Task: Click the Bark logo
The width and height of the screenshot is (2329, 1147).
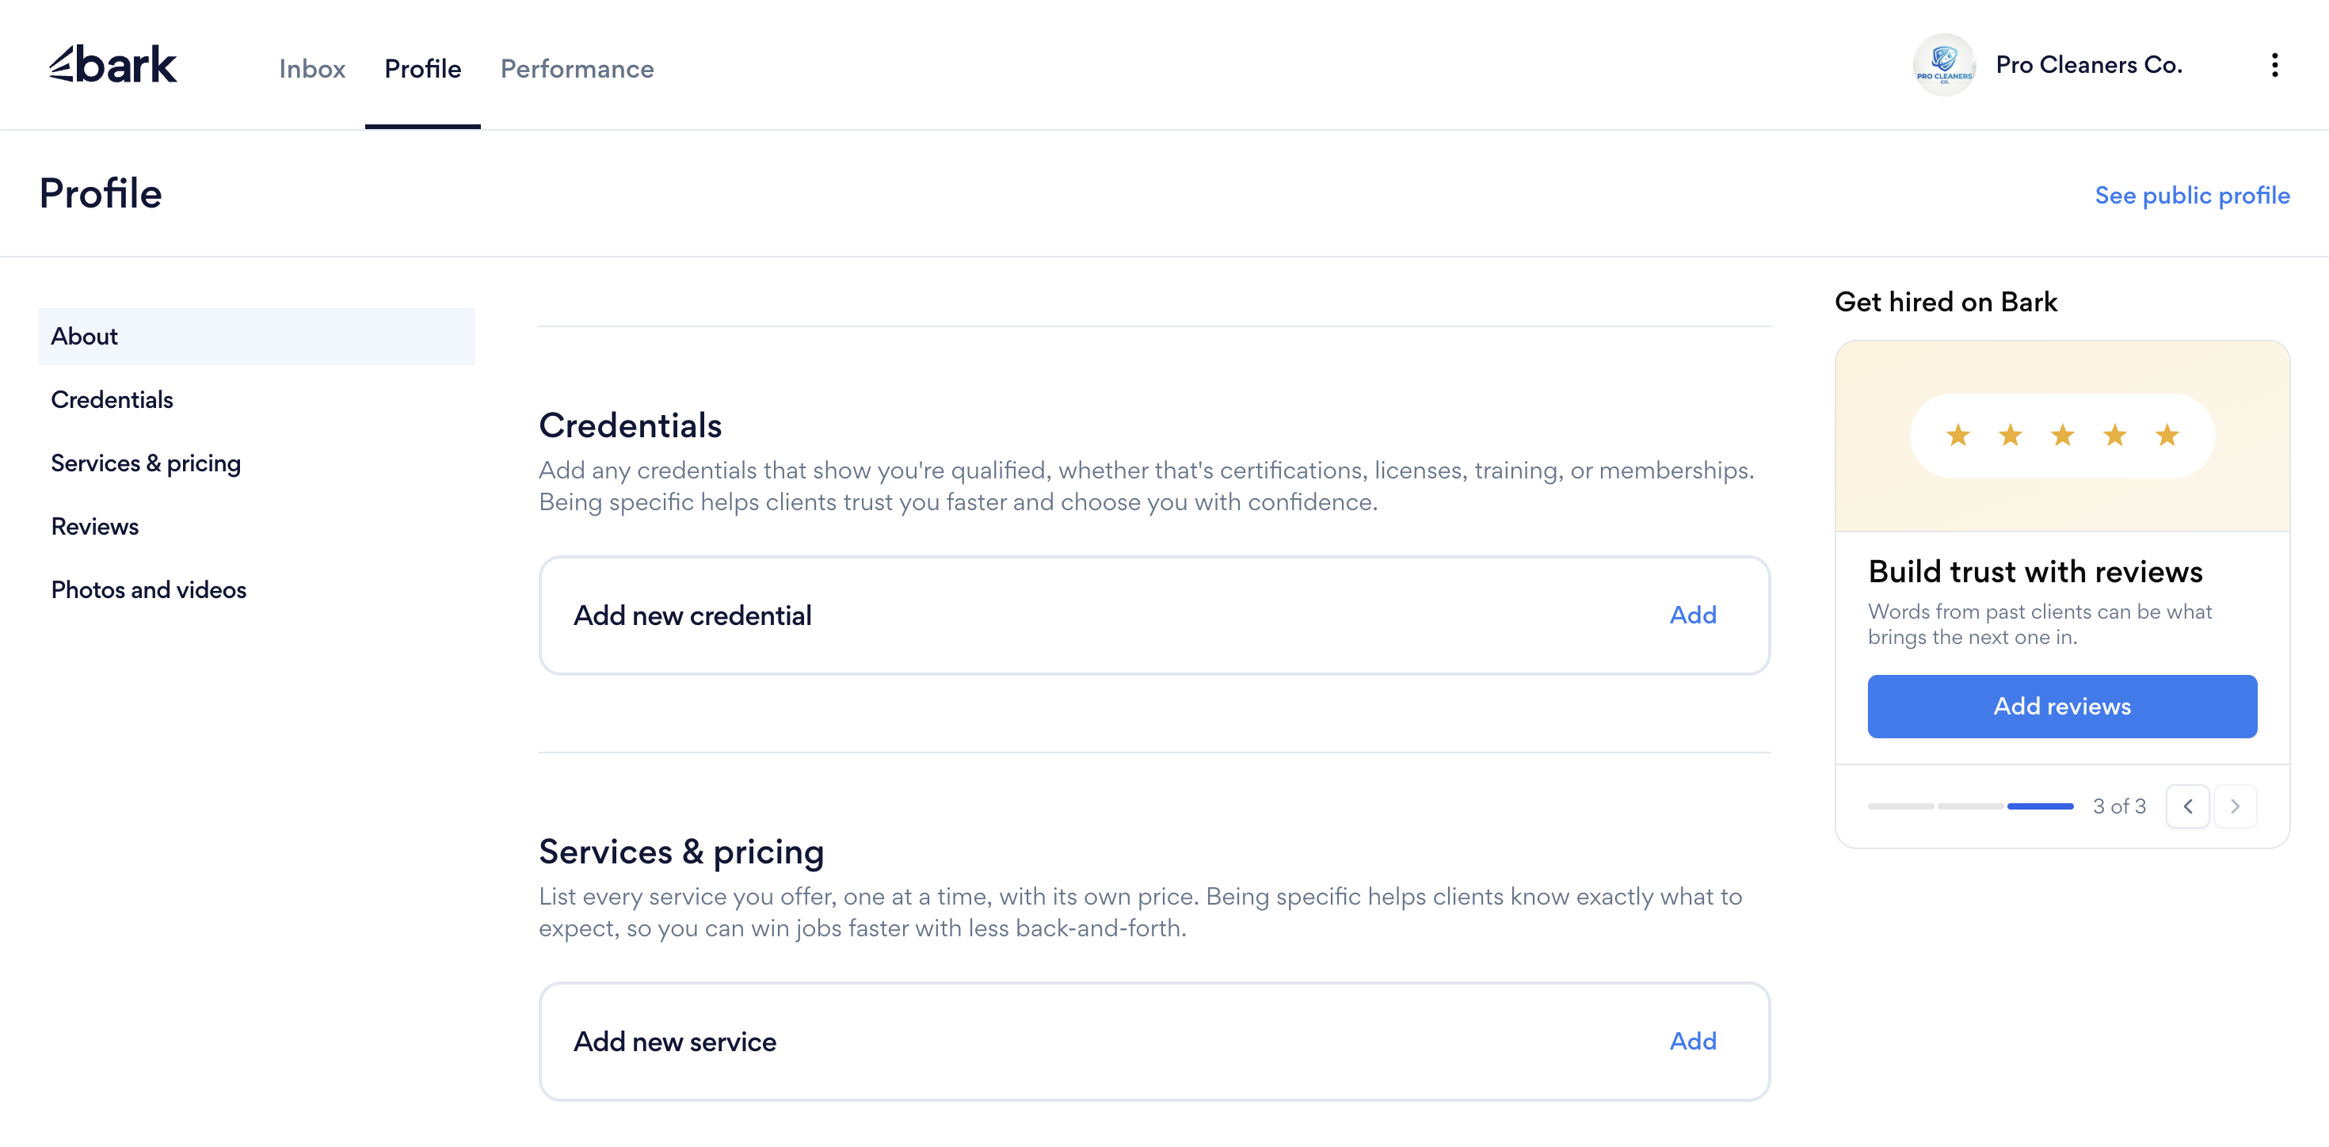Action: (x=113, y=65)
